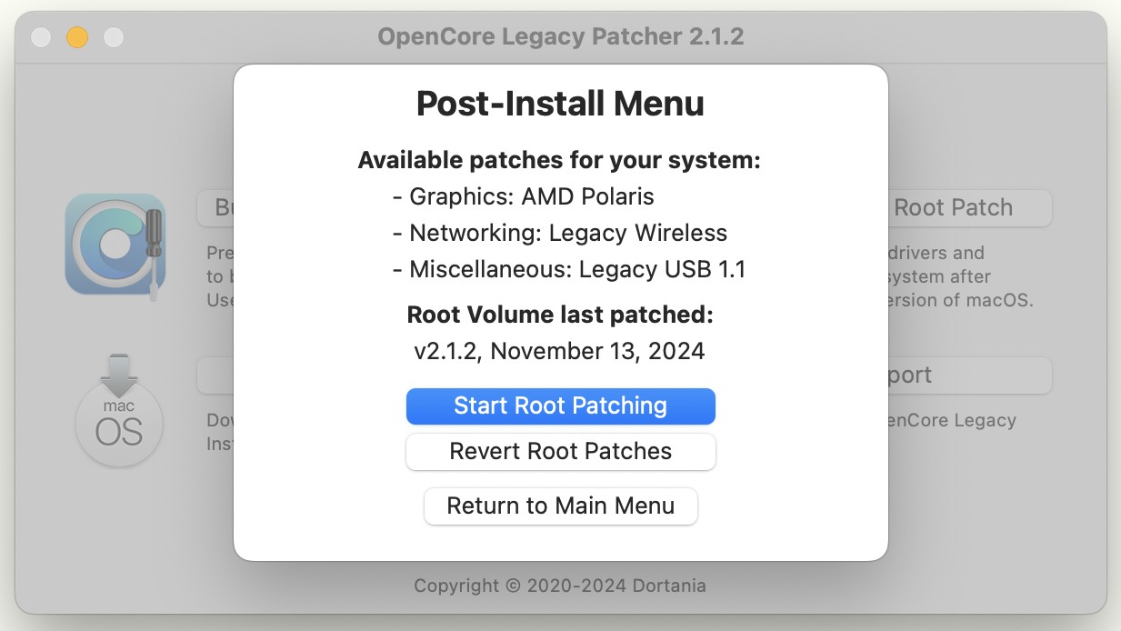This screenshot has width=1121, height=631.
Task: Click the OpenCore patcher disc-and-screwdriver icon
Action: click(115, 245)
